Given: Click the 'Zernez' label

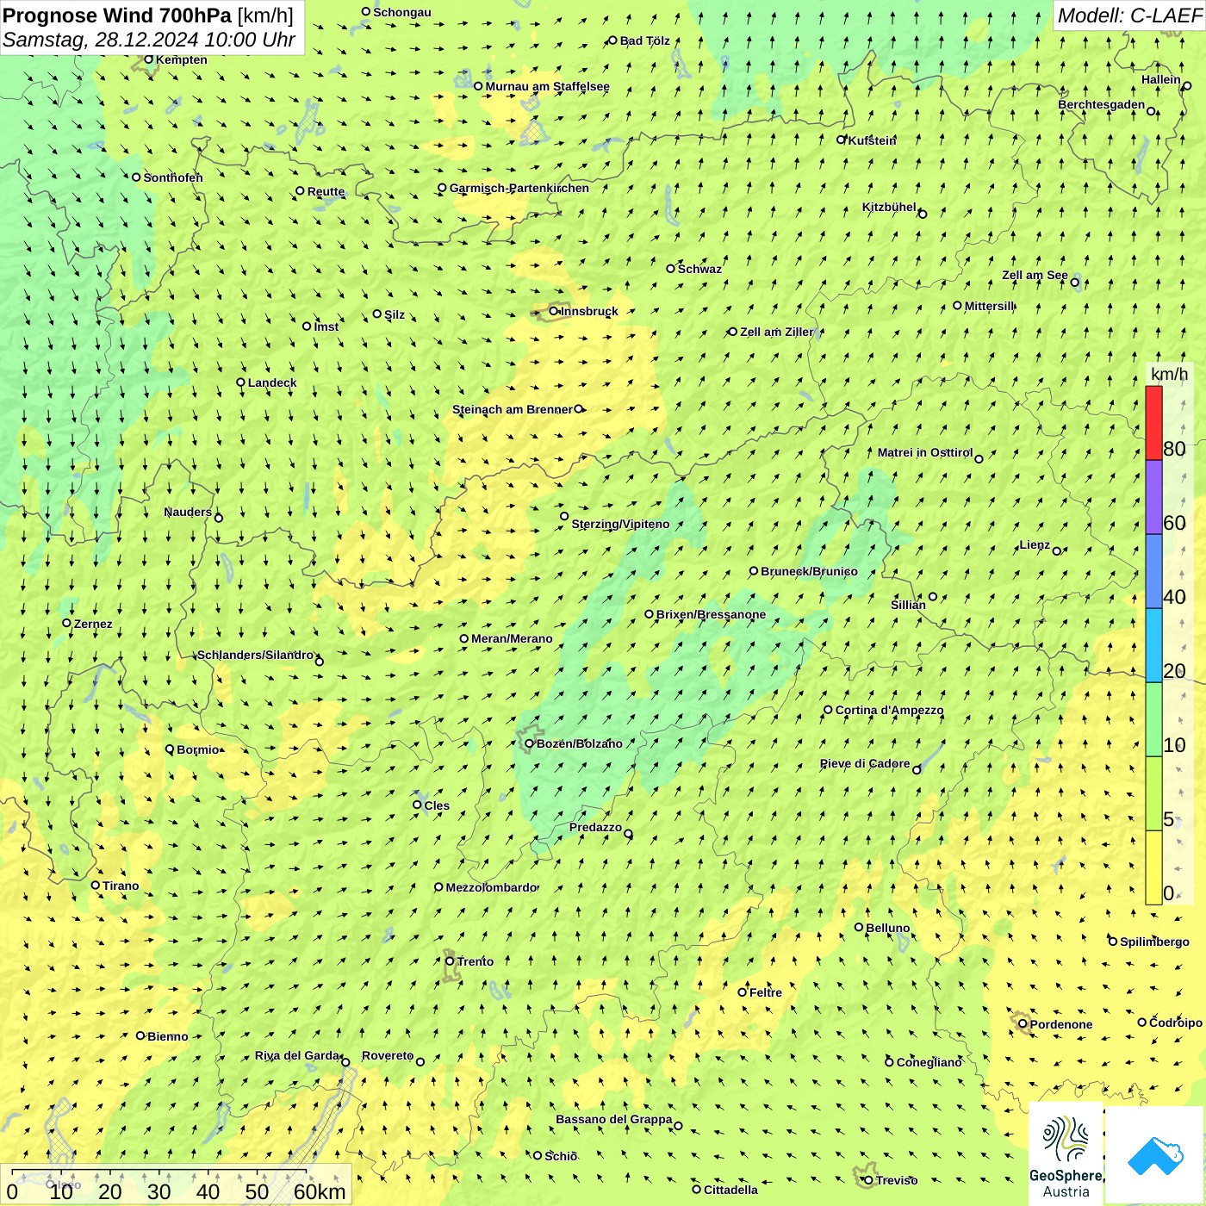Looking at the screenshot, I should click(x=93, y=624).
